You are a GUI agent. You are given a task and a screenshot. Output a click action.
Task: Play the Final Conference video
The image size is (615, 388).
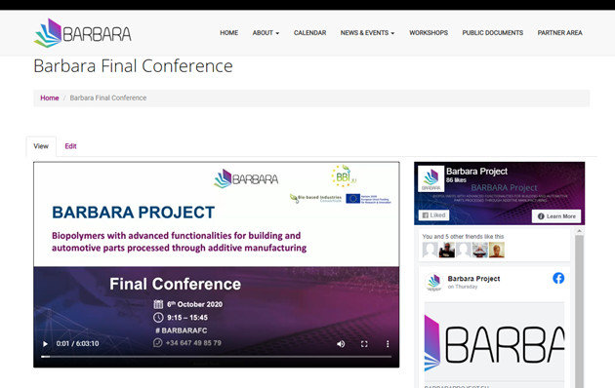[x=45, y=344]
